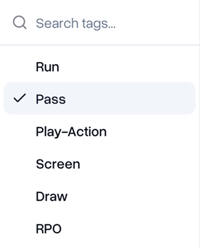
Task: Click the RPO text label
Action: coord(48,229)
